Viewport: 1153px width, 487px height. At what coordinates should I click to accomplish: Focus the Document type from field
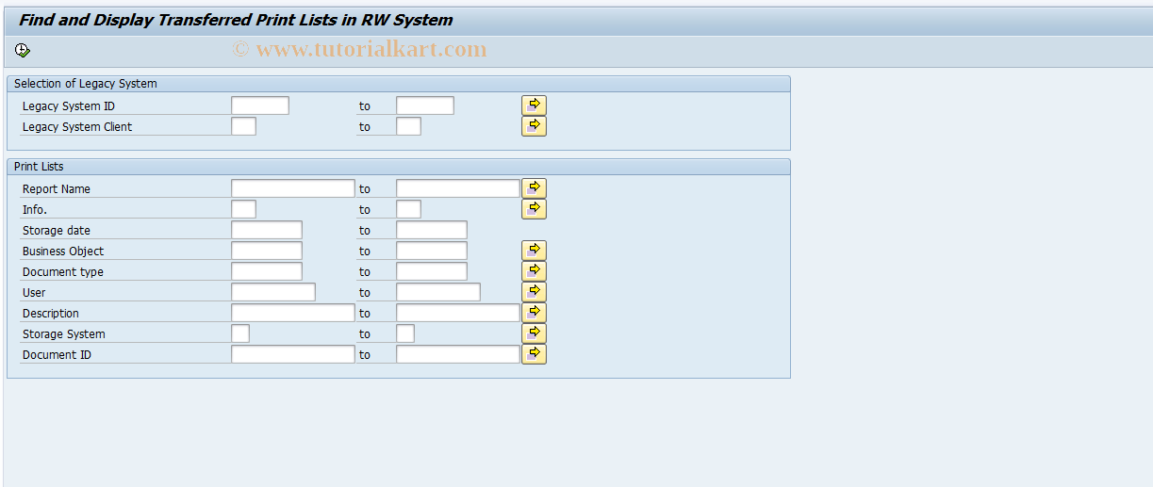pos(267,271)
